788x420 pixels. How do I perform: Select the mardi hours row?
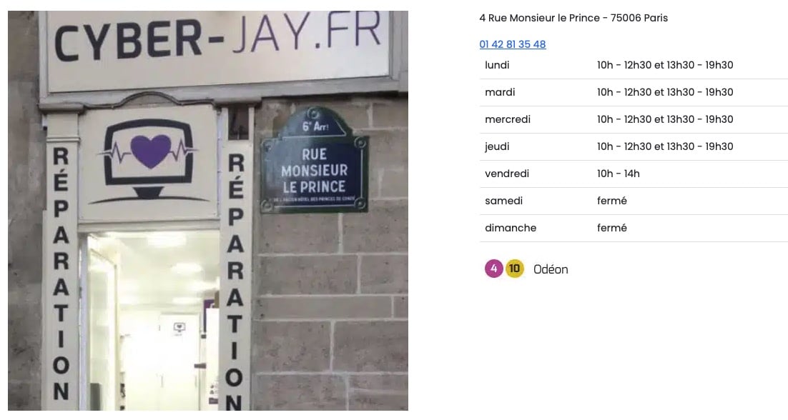tap(634, 92)
